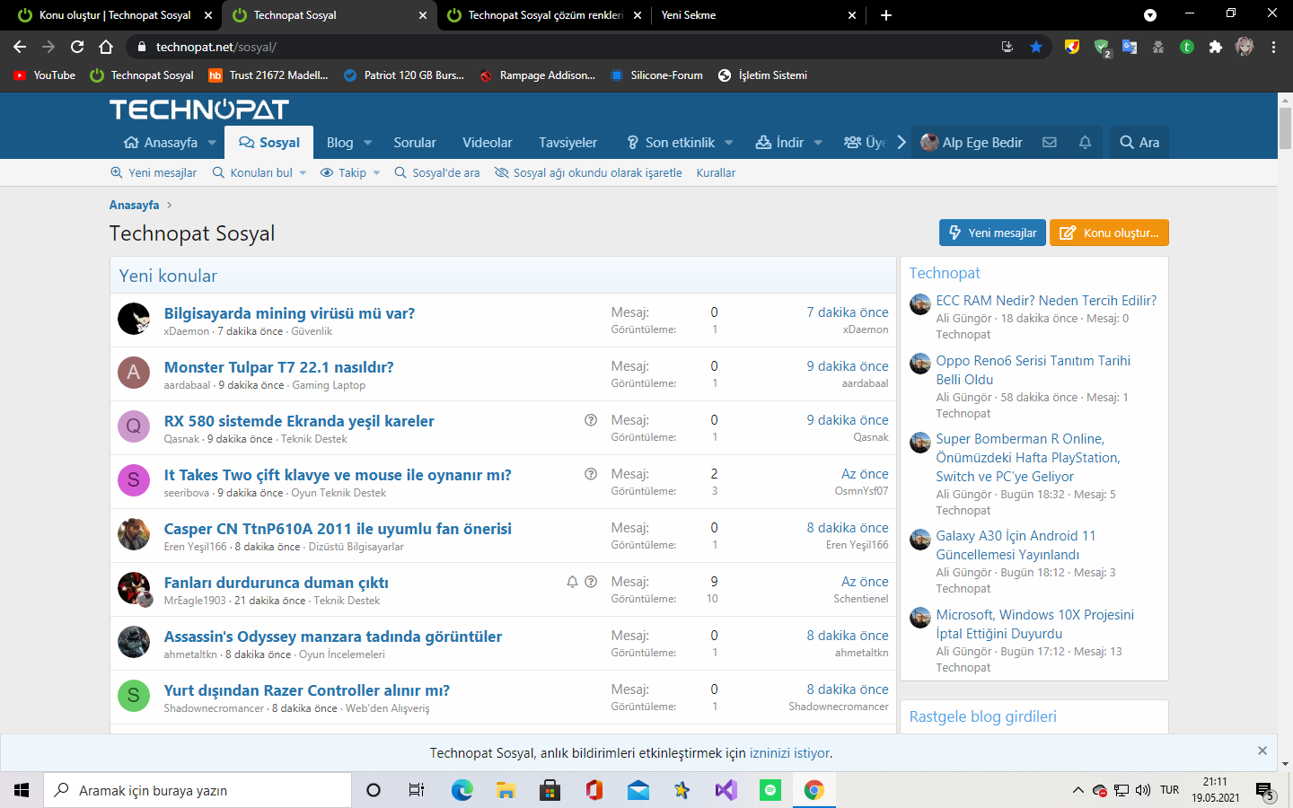Open Microsoft Store from the taskbar
1293x808 pixels.
[550, 790]
